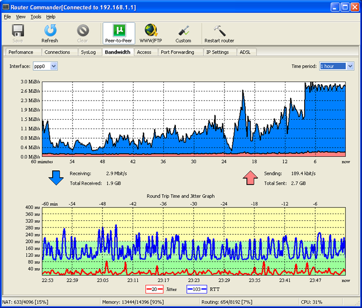Select the WWW/FTP profile icon

pyautogui.click(x=151, y=30)
